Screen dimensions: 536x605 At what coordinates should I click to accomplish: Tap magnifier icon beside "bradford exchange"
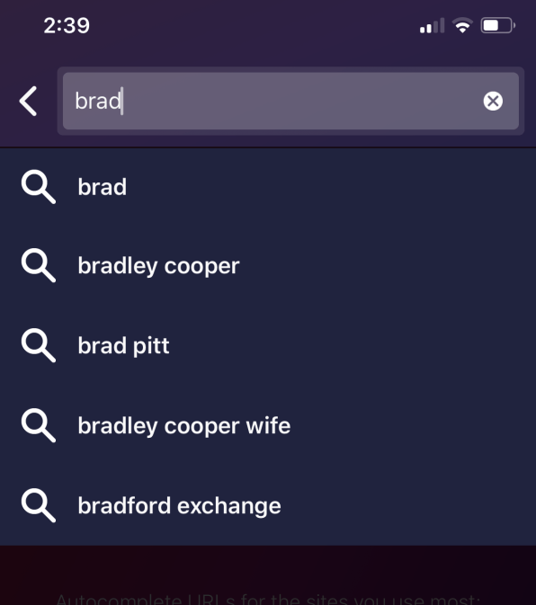(38, 505)
